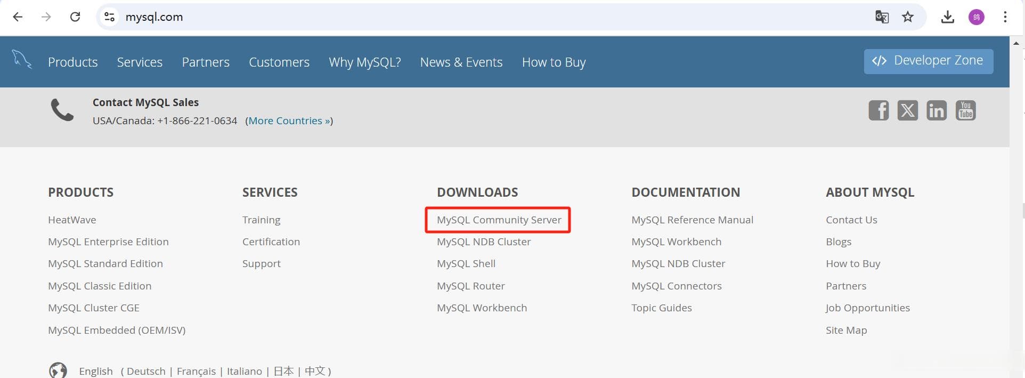Click the DOWNLOADS footer heading

(x=477, y=192)
